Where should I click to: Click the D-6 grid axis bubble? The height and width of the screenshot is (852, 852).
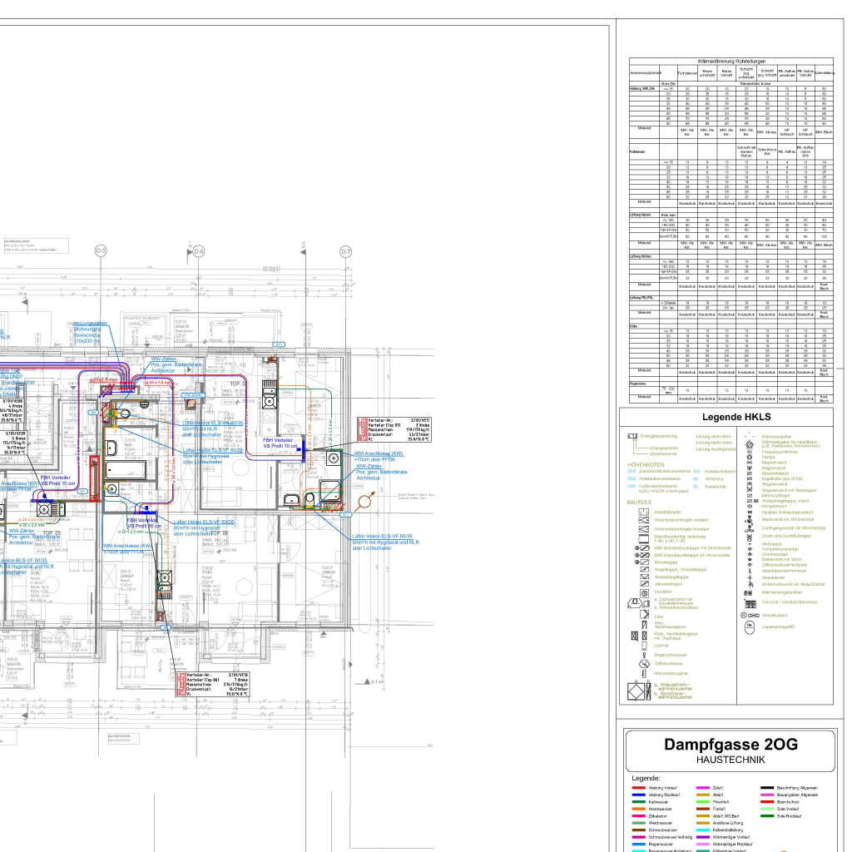[x=198, y=250]
